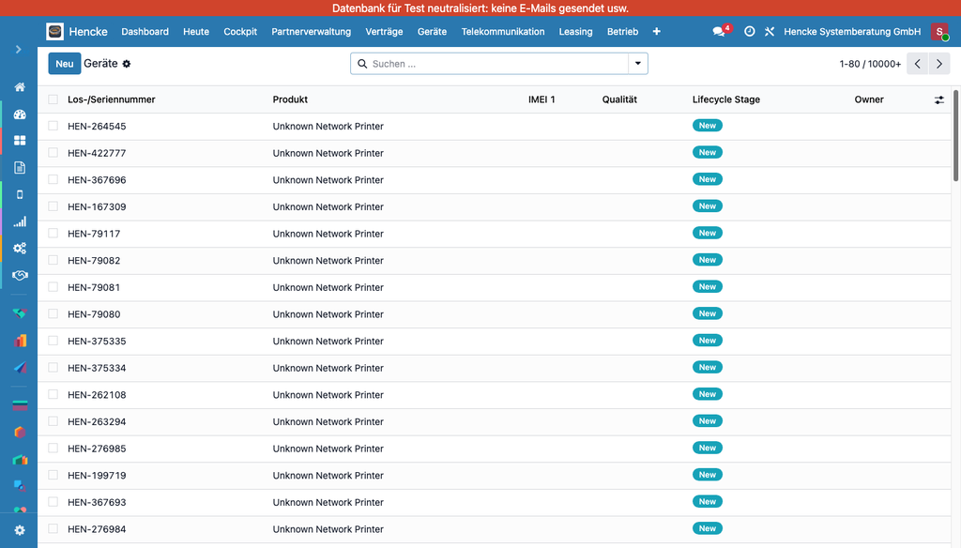Open the activities clock icon
The width and height of the screenshot is (961, 548).
pos(749,32)
